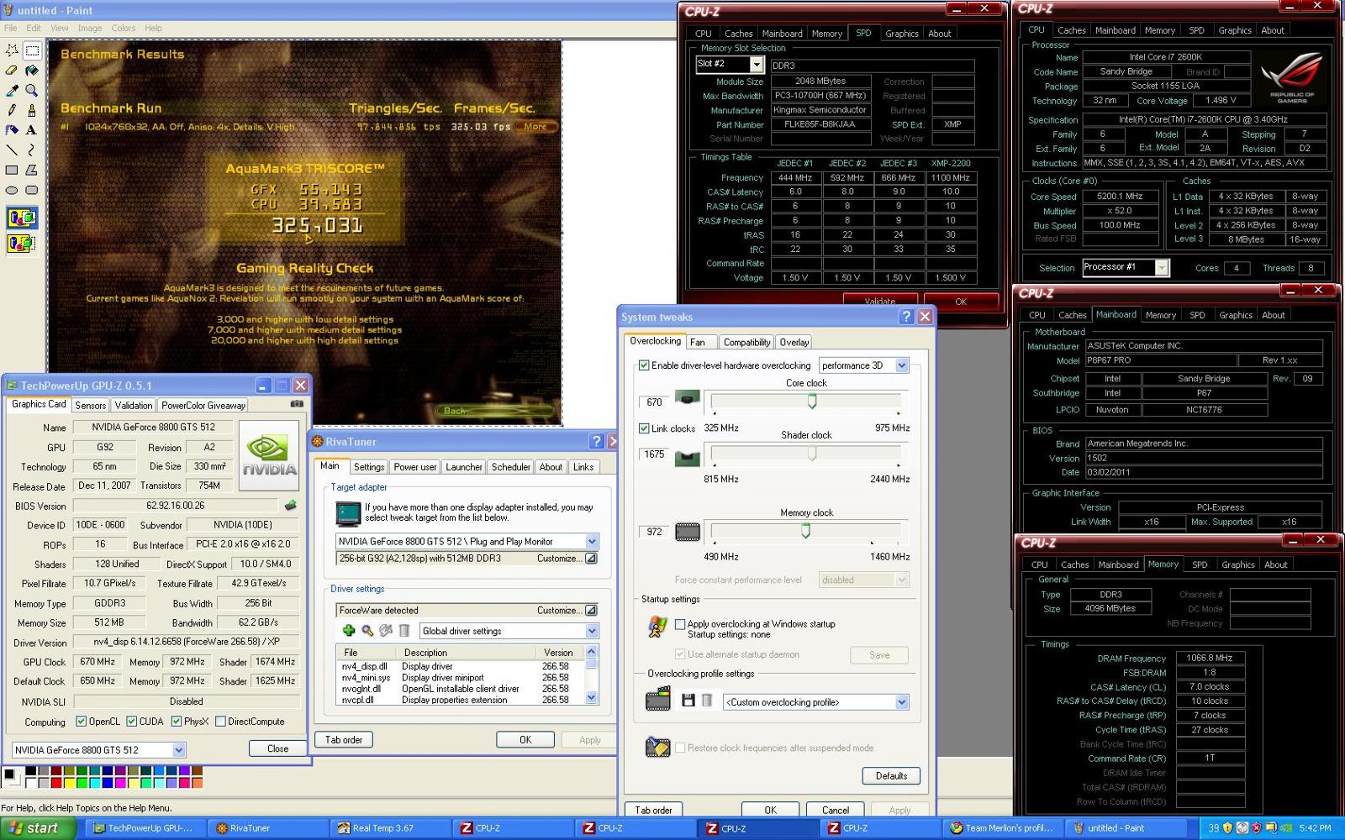Select the Rectangle shape tool
Image resolution: width=1345 pixels, height=840 pixels.
[x=12, y=170]
